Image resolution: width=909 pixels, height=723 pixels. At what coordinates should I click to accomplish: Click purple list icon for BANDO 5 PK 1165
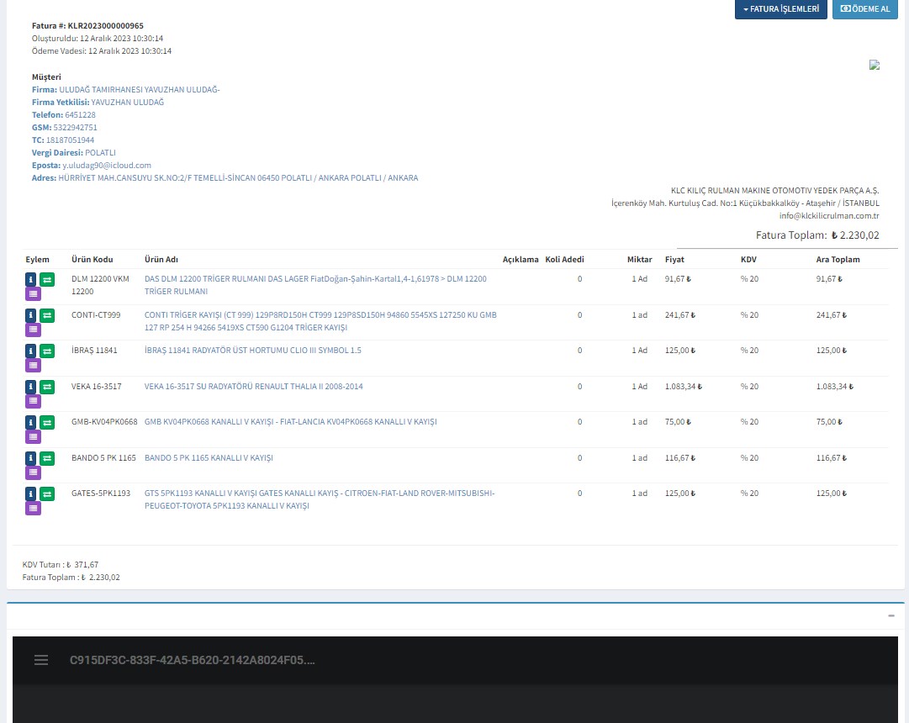coord(33,472)
